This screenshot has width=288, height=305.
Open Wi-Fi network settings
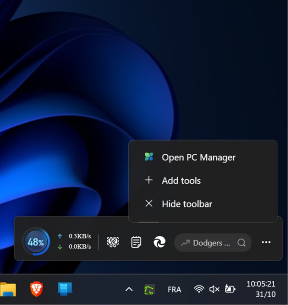(199, 289)
